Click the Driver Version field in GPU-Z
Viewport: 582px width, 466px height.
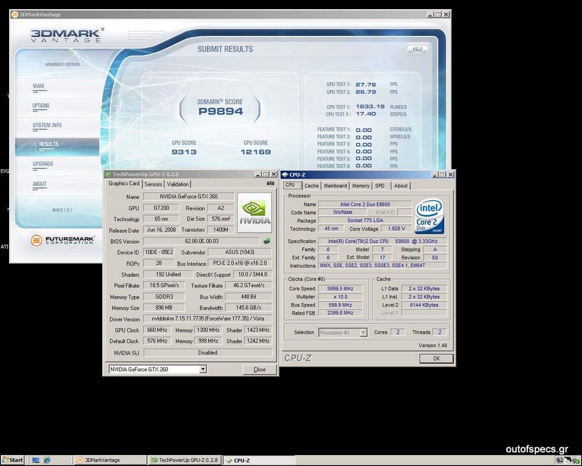coord(207,319)
